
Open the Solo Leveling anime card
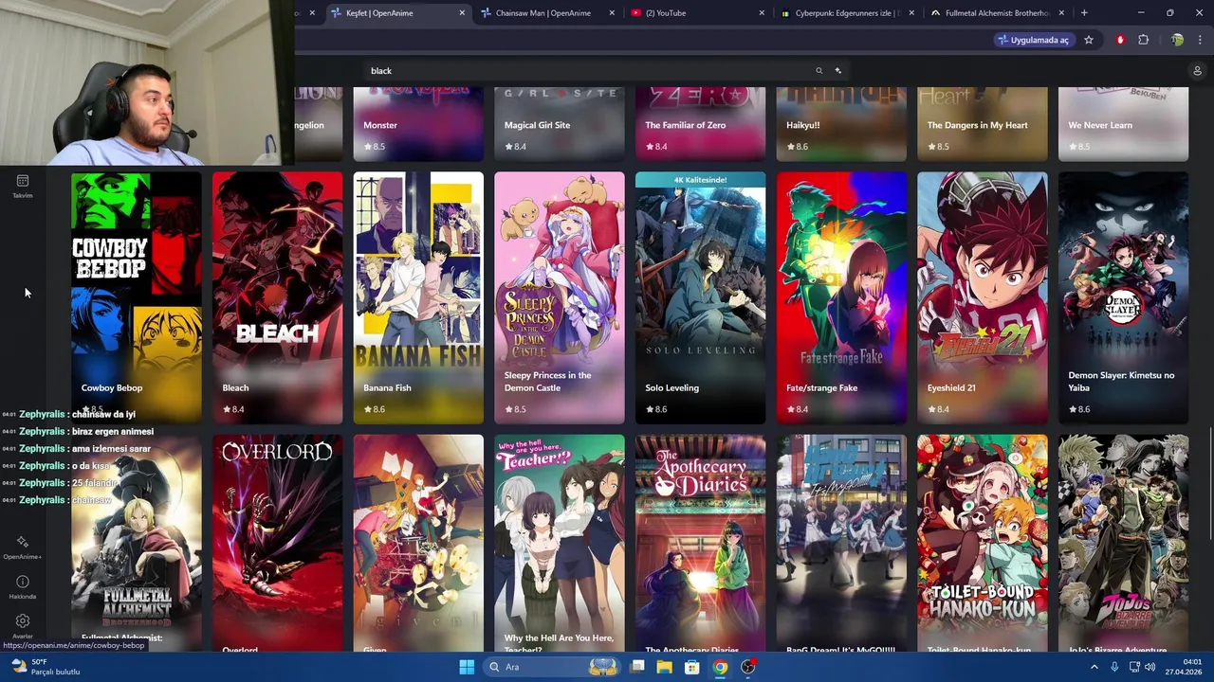click(700, 297)
